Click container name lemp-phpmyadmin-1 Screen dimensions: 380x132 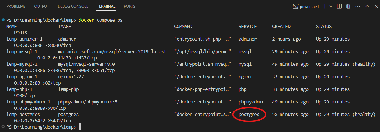coord(28,102)
